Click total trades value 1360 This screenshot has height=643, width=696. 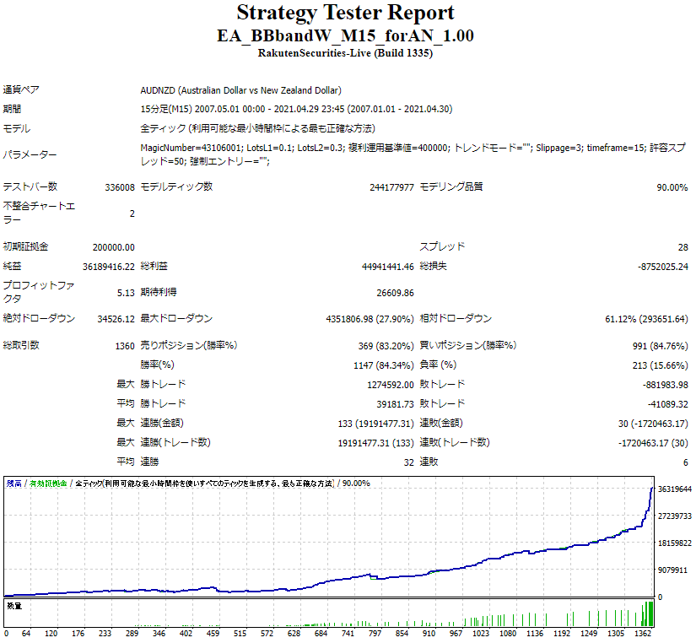click(x=125, y=346)
